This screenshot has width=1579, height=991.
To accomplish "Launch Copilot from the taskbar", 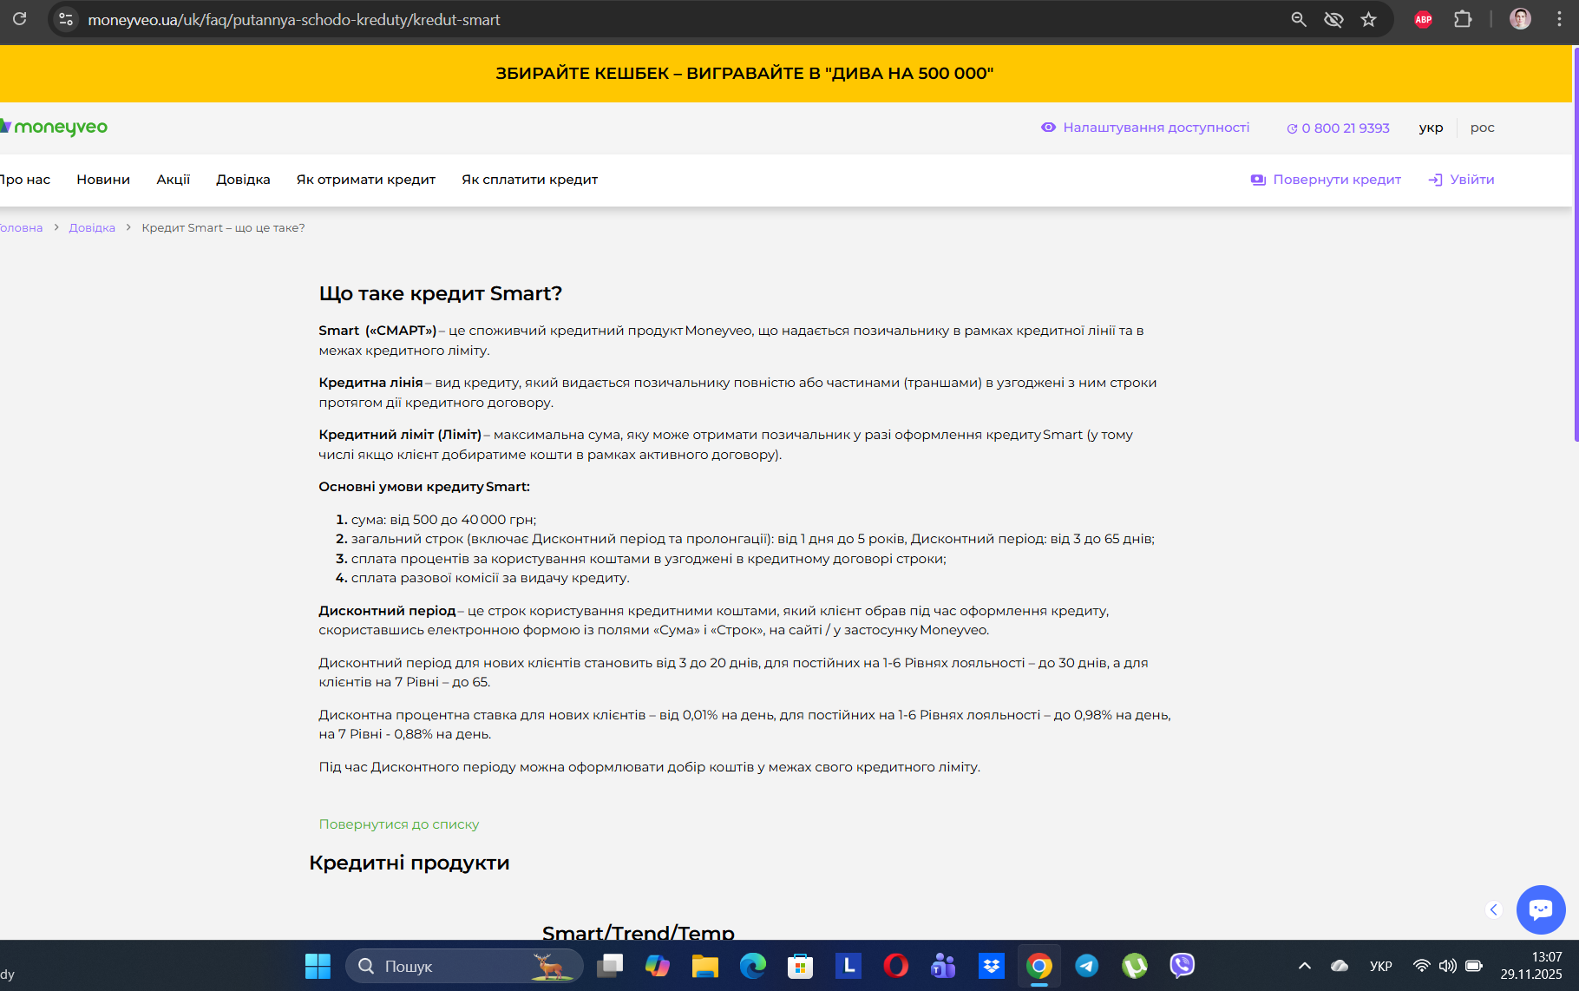I will 658,966.
